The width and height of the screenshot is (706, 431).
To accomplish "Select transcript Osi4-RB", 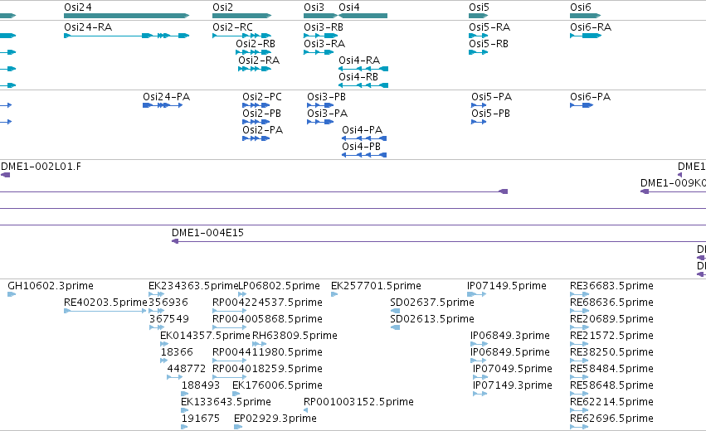I will click(363, 85).
